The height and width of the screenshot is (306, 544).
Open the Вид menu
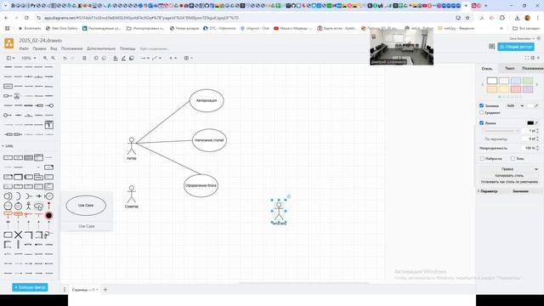54,48
